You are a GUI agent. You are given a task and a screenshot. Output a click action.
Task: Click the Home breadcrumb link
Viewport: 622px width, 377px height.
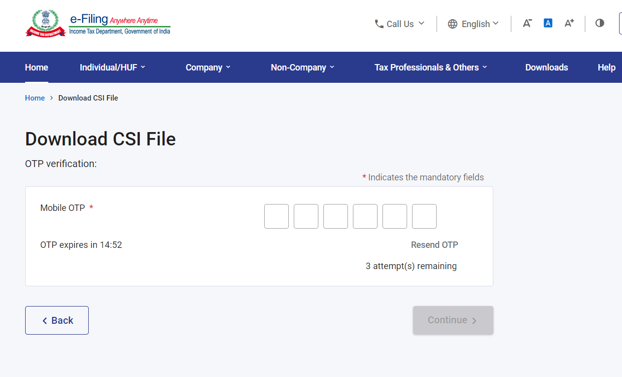[35, 98]
